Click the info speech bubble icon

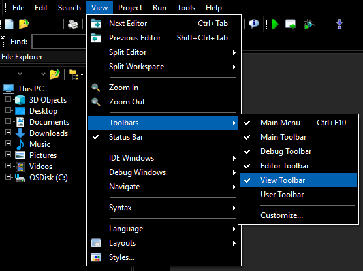[x=254, y=24]
